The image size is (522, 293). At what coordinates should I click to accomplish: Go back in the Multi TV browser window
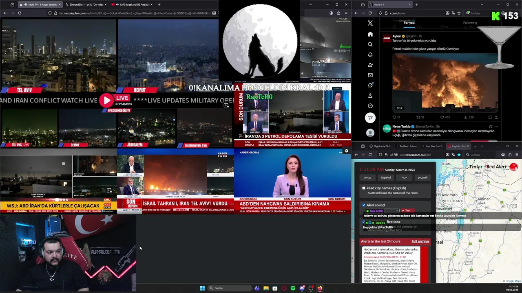(5, 13)
